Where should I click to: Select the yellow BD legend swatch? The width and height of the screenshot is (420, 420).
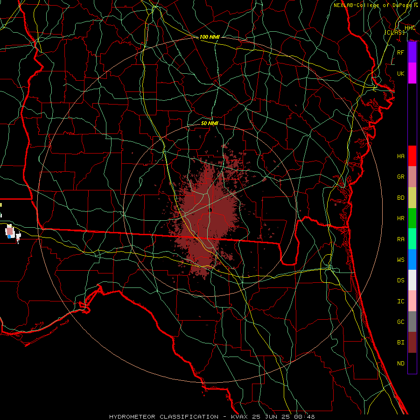pyautogui.click(x=412, y=198)
